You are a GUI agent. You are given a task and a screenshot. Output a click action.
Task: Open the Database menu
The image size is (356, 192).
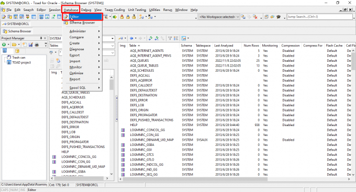coord(71,10)
